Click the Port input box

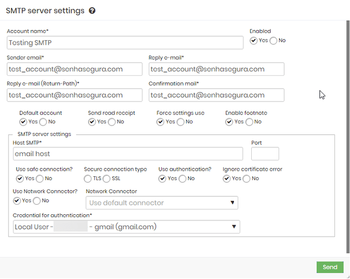tap(265, 154)
